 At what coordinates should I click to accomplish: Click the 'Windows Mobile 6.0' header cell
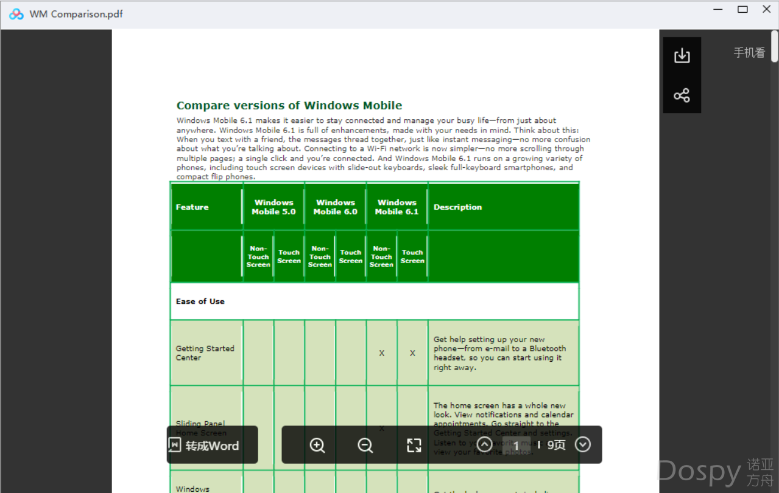pos(336,207)
